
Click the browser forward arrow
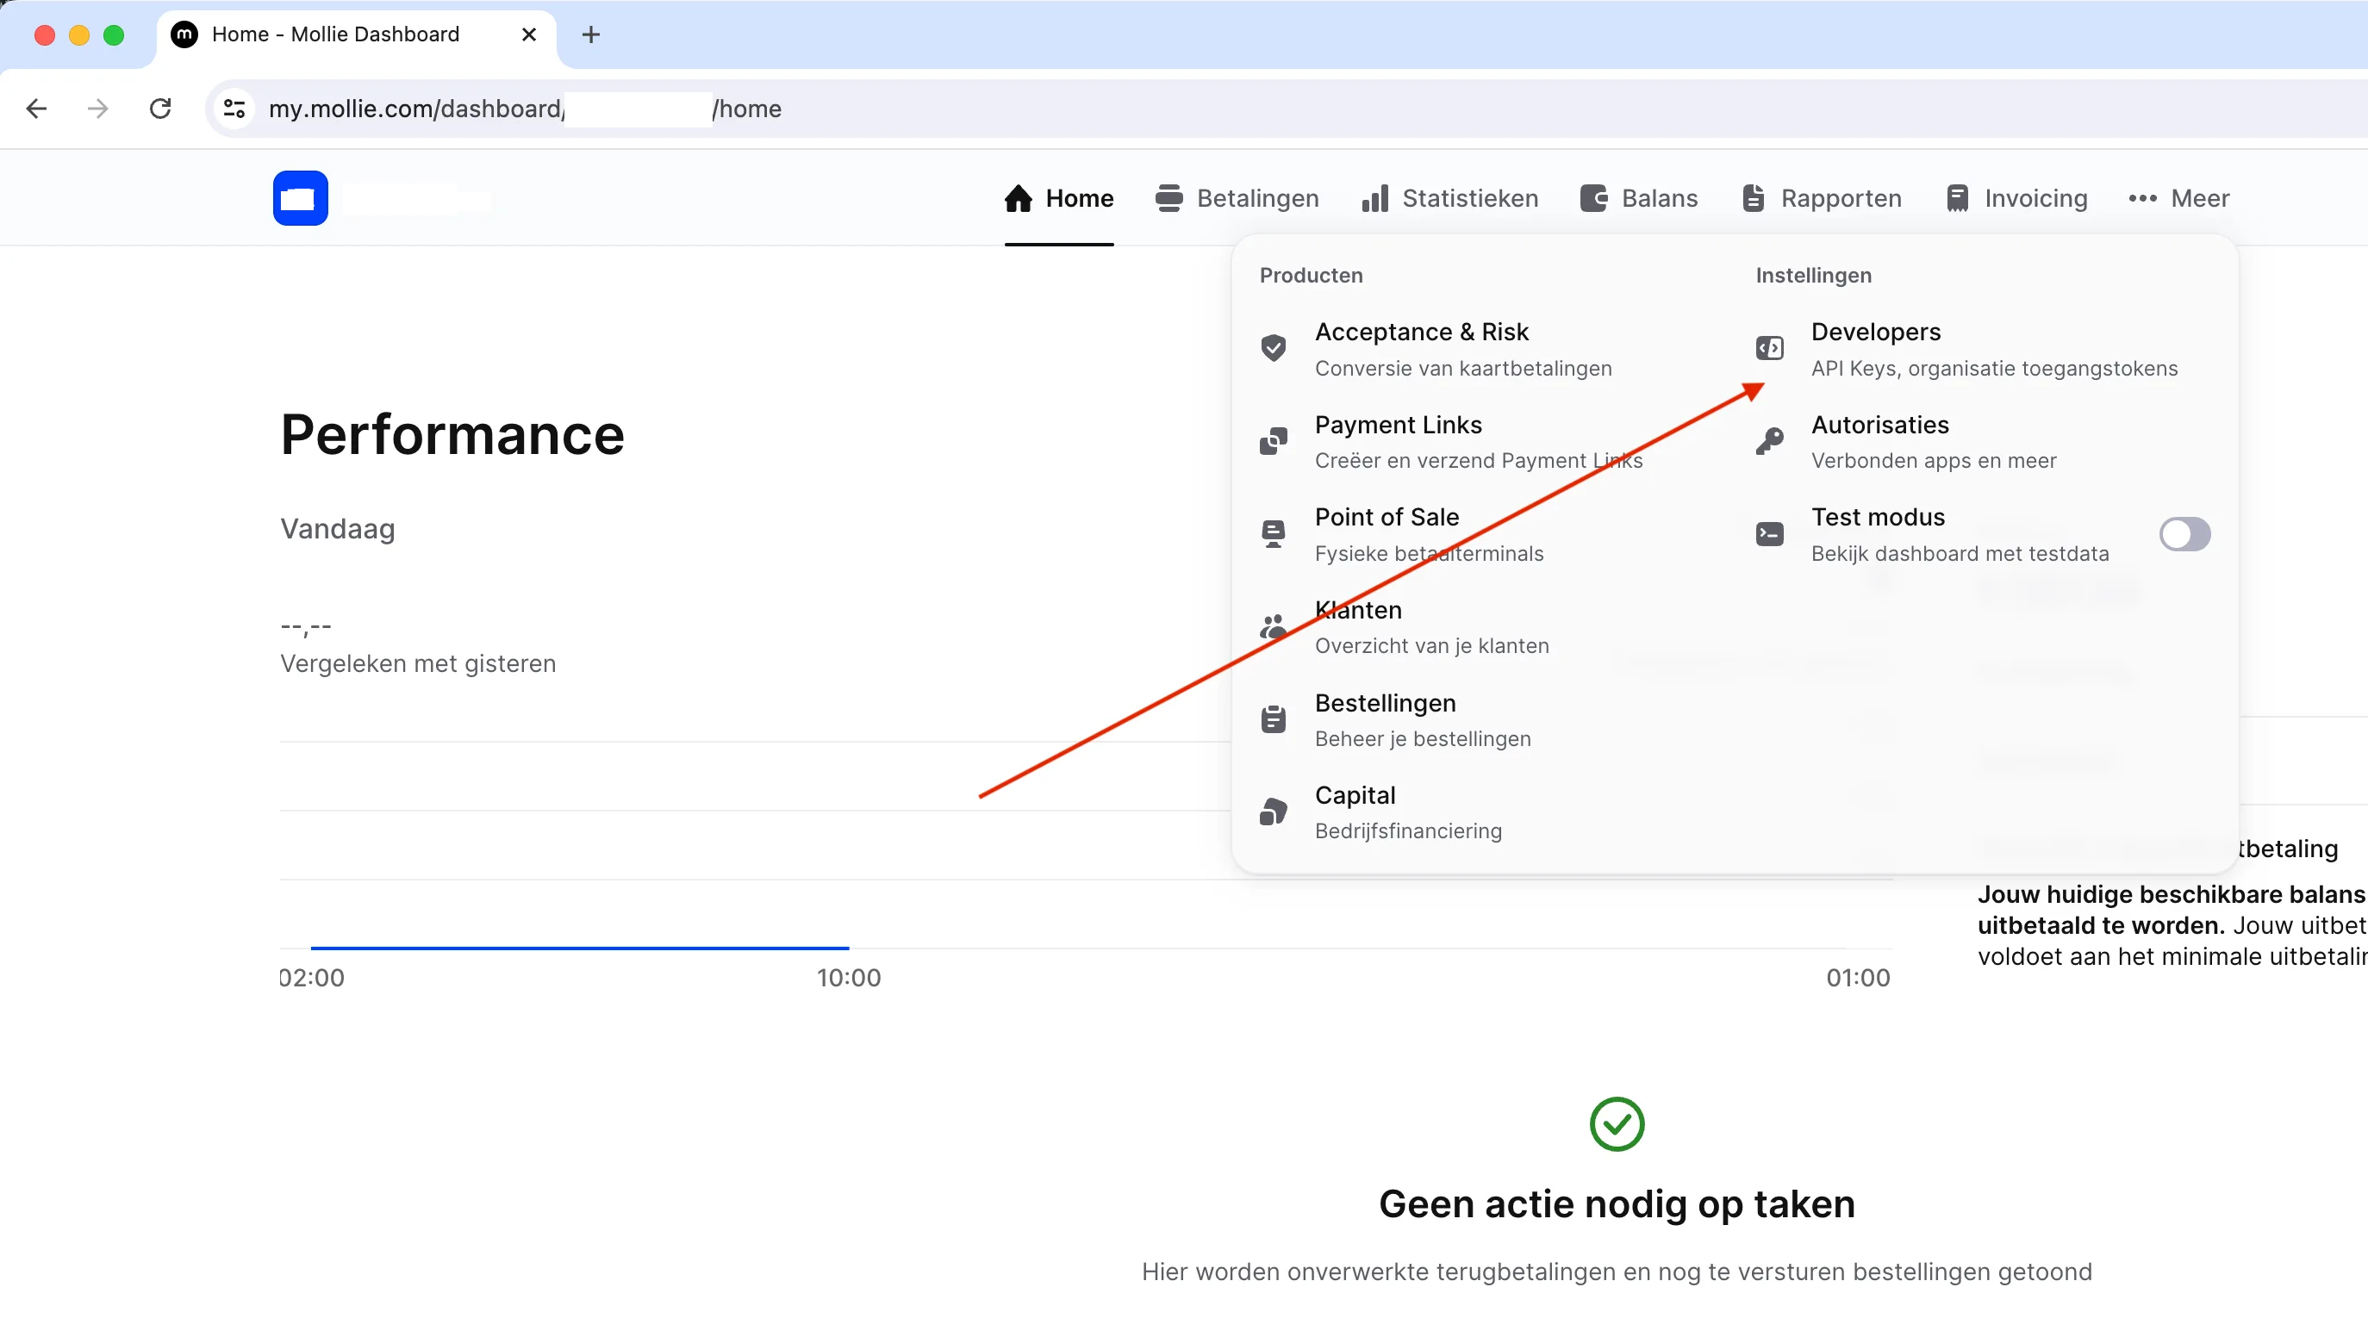click(97, 109)
